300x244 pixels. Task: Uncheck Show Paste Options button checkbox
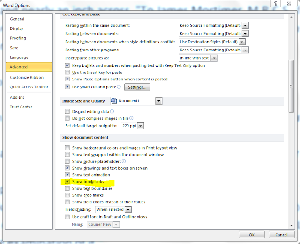click(x=67, y=79)
